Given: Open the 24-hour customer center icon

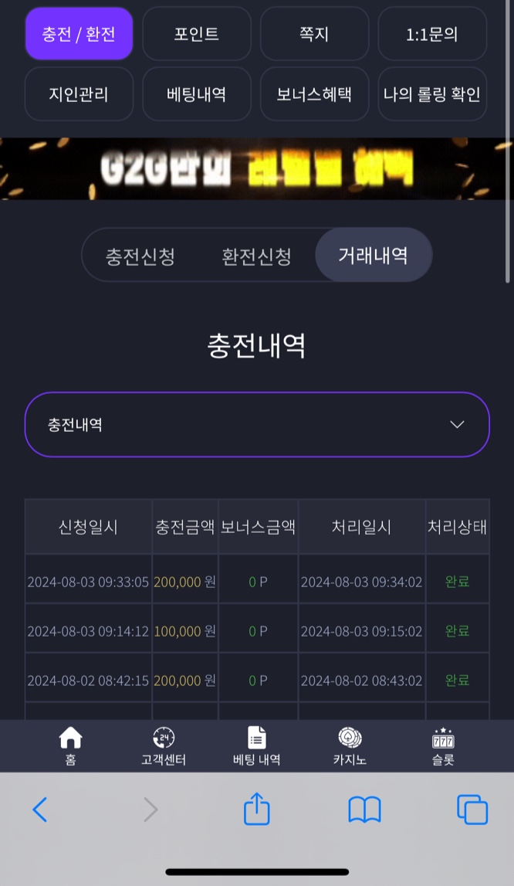Looking at the screenshot, I should click(164, 738).
